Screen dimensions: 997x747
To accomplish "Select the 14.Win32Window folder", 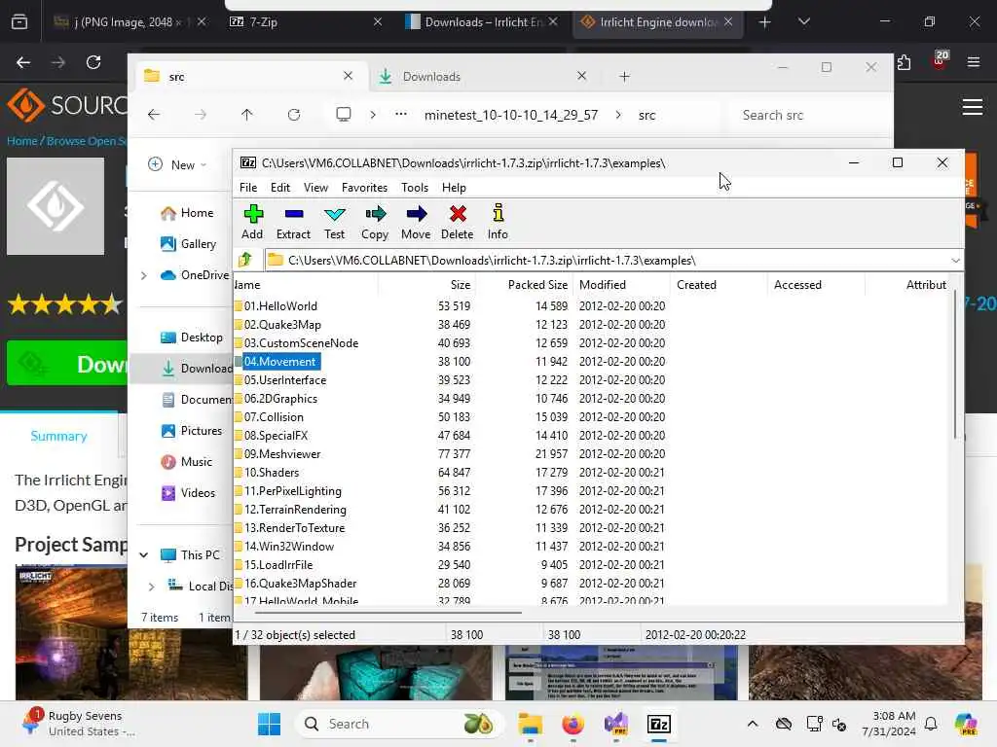I will [x=288, y=547].
